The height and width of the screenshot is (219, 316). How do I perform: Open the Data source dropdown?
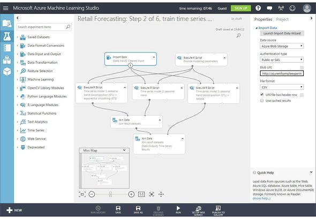[282, 46]
